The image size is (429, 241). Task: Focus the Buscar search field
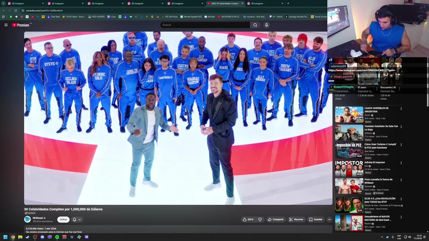pos(205,25)
